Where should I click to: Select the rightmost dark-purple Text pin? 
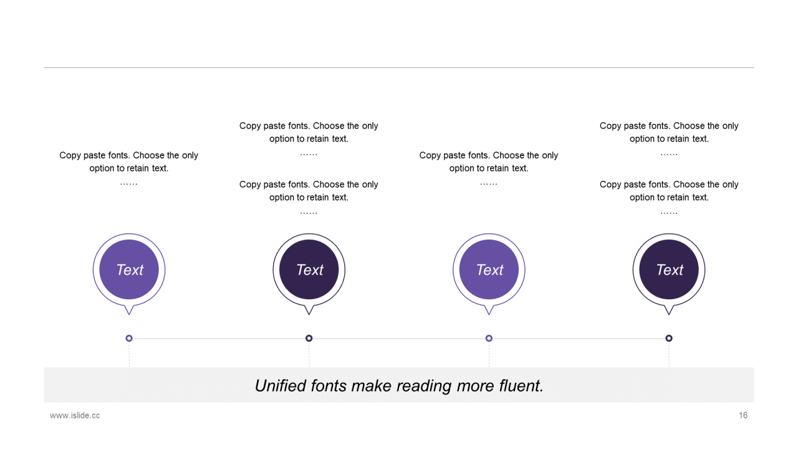coord(669,270)
